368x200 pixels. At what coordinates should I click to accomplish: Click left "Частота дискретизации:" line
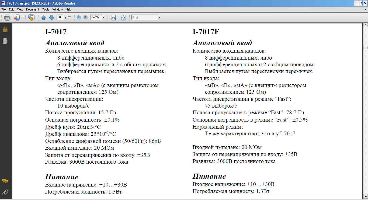pos(74,99)
